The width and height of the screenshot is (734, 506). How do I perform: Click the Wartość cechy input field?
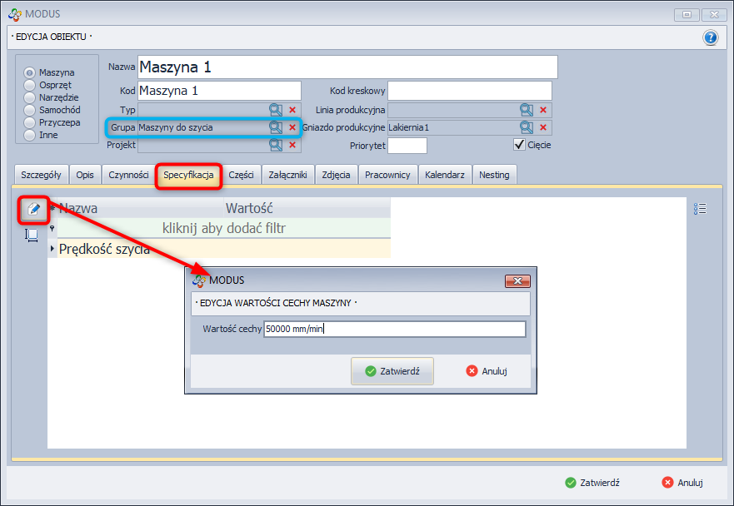(x=395, y=329)
